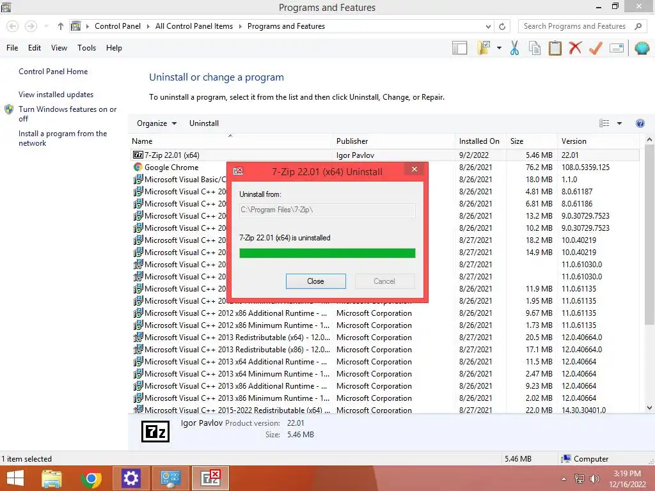Click Search Programs and Features field
This screenshot has height=491, width=655.
tap(581, 26)
